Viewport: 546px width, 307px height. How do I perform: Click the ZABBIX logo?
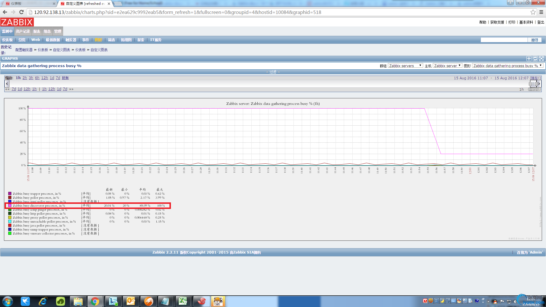tap(17, 22)
